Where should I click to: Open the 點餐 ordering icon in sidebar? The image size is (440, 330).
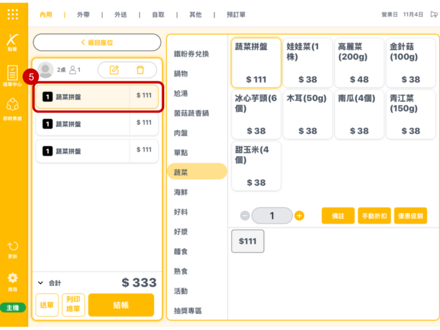pos(13,42)
